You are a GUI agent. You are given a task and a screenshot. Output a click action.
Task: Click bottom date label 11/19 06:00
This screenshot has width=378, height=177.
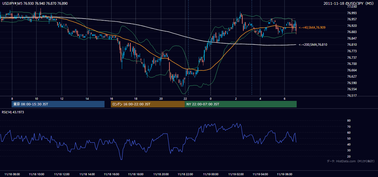click(x=285, y=174)
